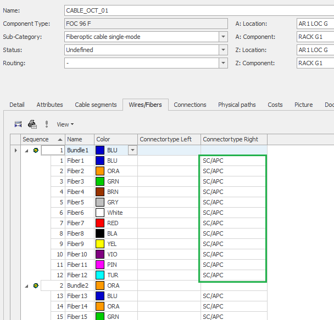Click the blue swatch of Fiber1
This screenshot has width=334, height=320.
100,161
